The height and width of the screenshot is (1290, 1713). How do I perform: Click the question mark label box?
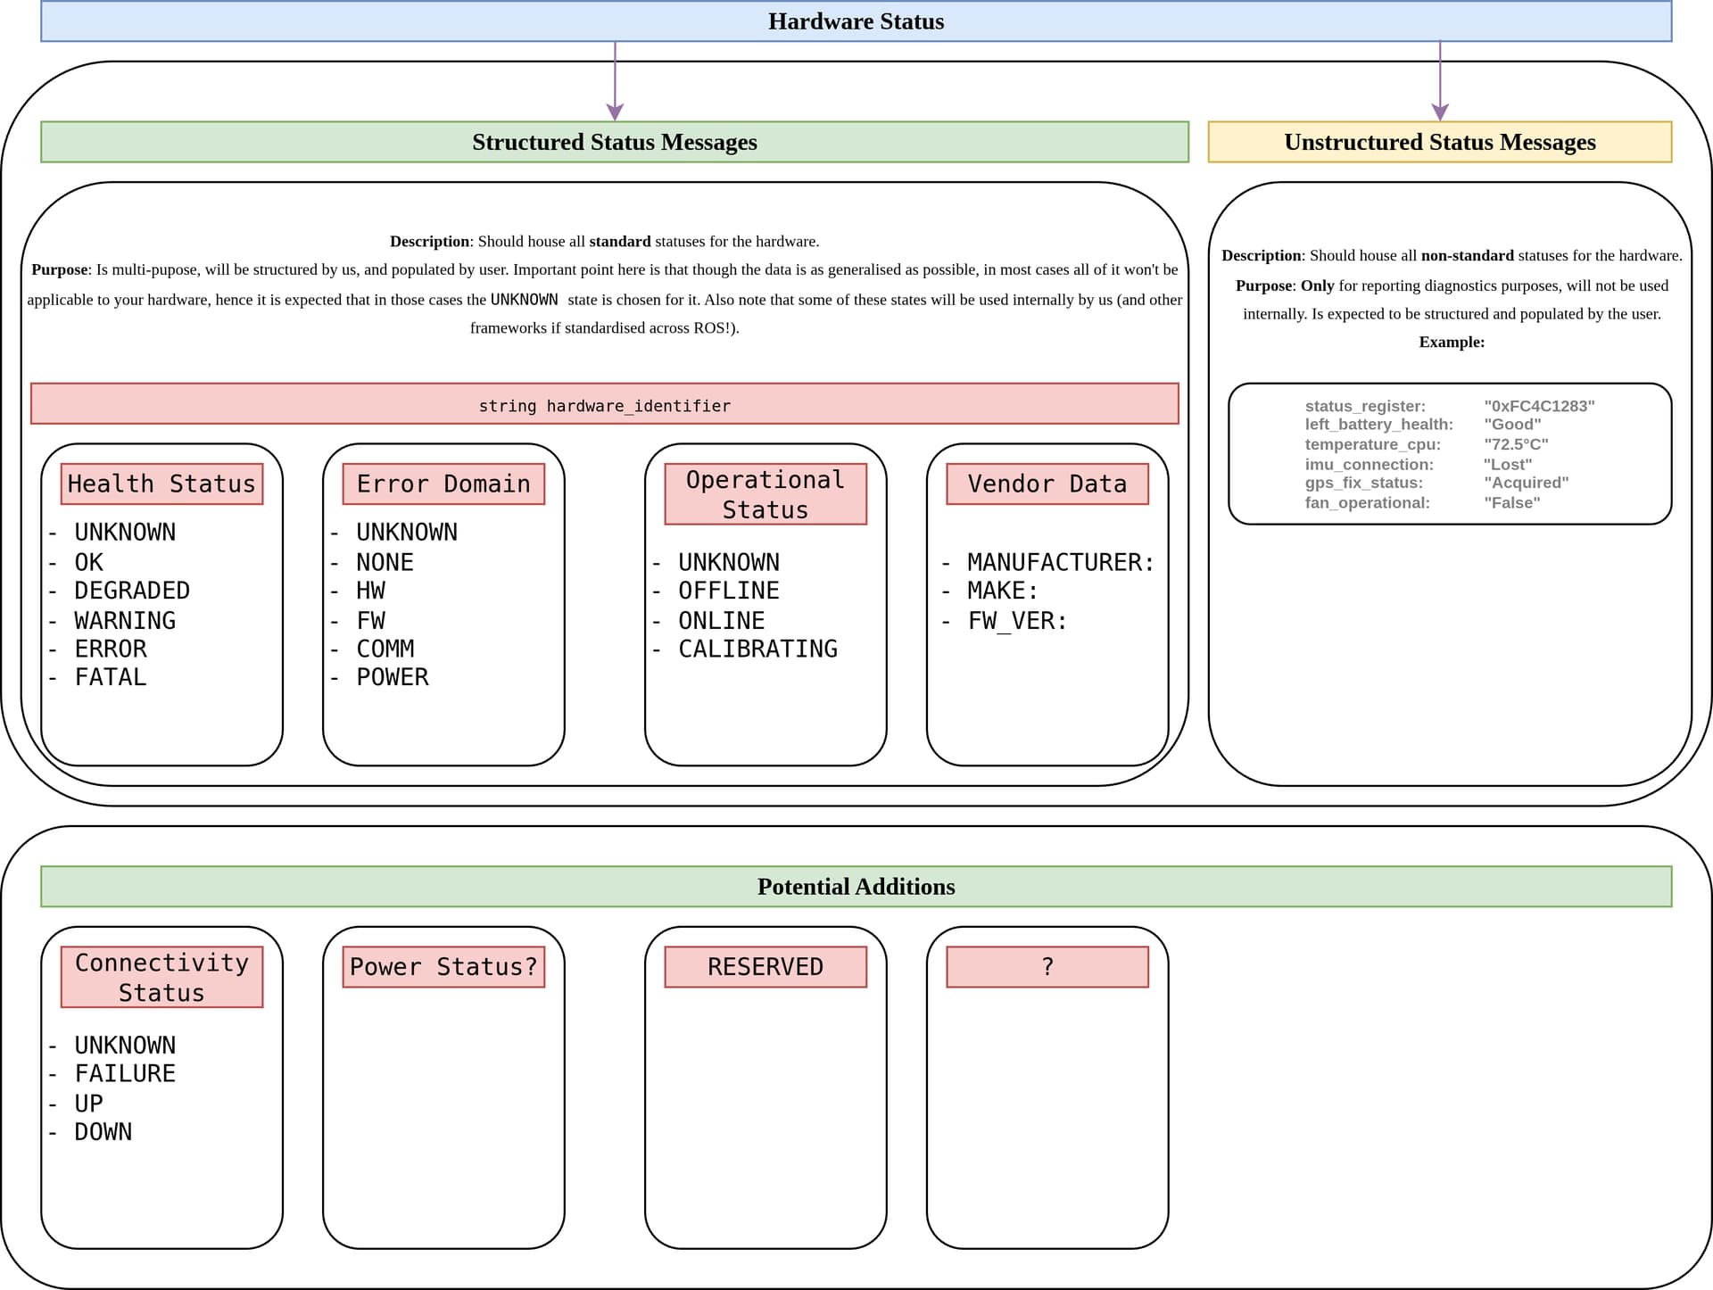click(1047, 967)
